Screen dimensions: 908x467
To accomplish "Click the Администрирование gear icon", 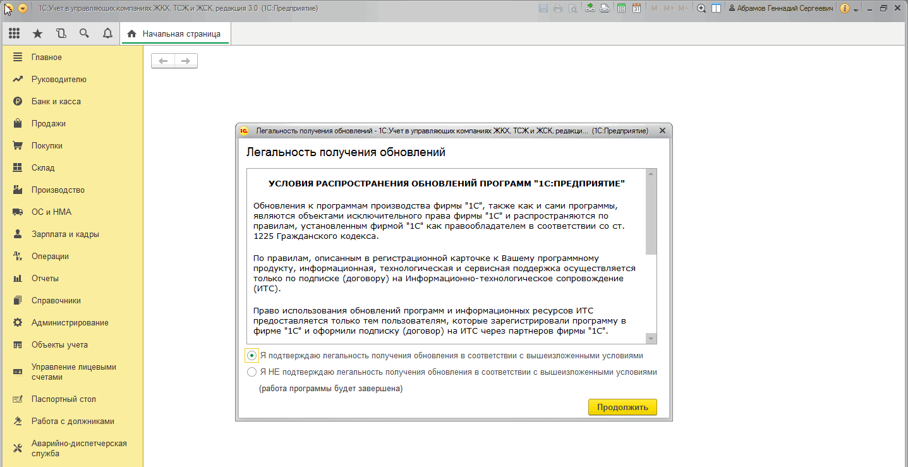I will 18,322.
